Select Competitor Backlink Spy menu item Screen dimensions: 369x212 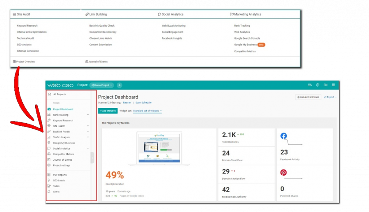(x=103, y=32)
